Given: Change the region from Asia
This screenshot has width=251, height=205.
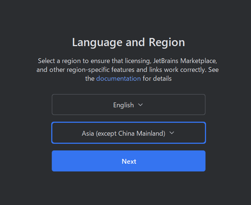Looking at the screenshot, I should point(129,133).
